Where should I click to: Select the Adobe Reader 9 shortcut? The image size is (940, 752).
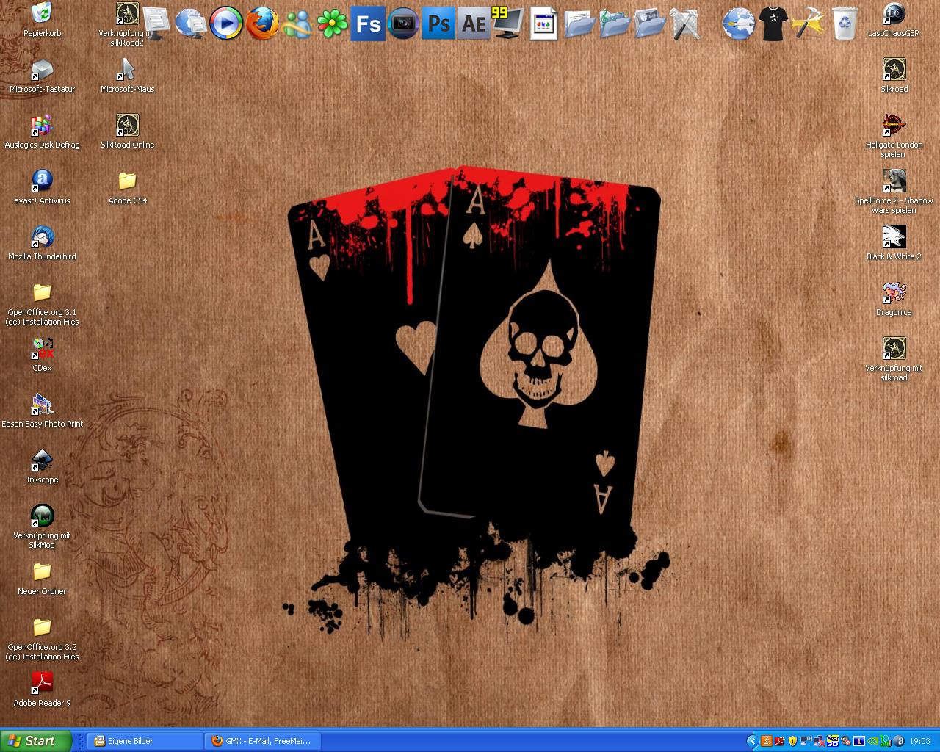[x=42, y=690]
